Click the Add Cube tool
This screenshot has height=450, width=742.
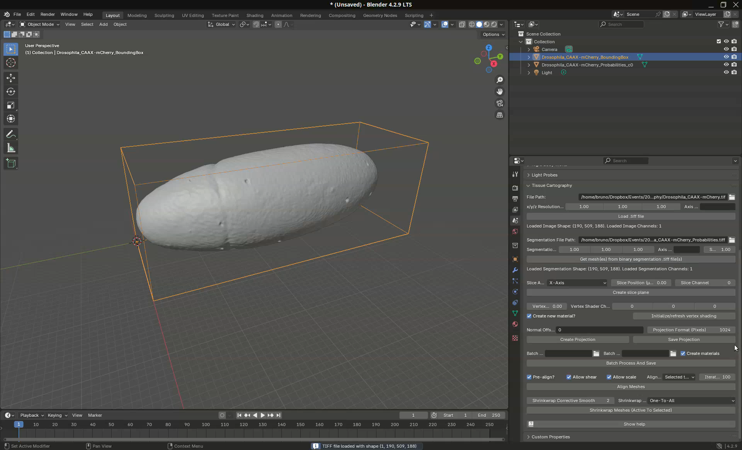11,163
